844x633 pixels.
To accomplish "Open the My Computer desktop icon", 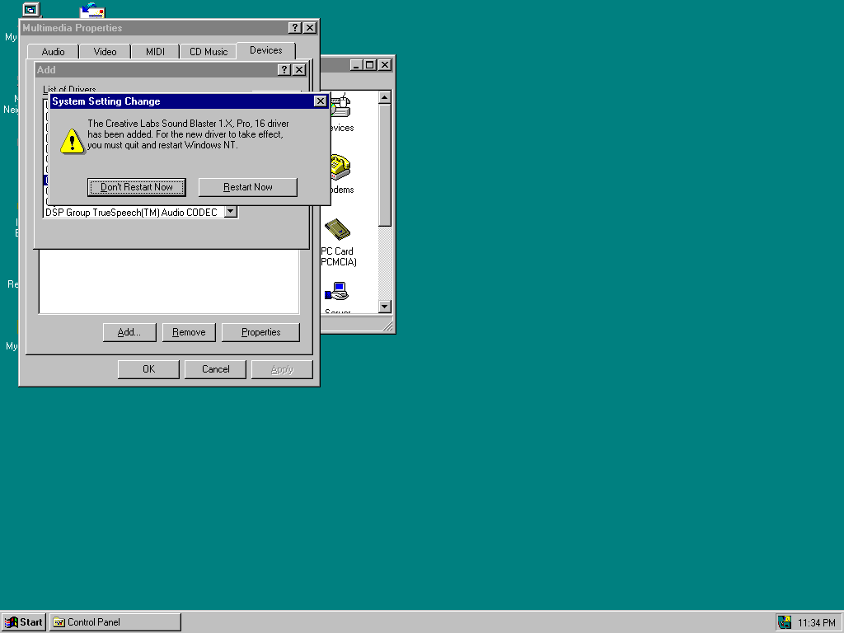I will tap(30, 10).
